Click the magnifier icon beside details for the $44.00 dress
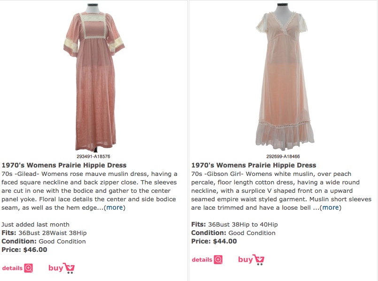378x281 pixels. click(218, 259)
